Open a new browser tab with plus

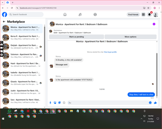13,3
